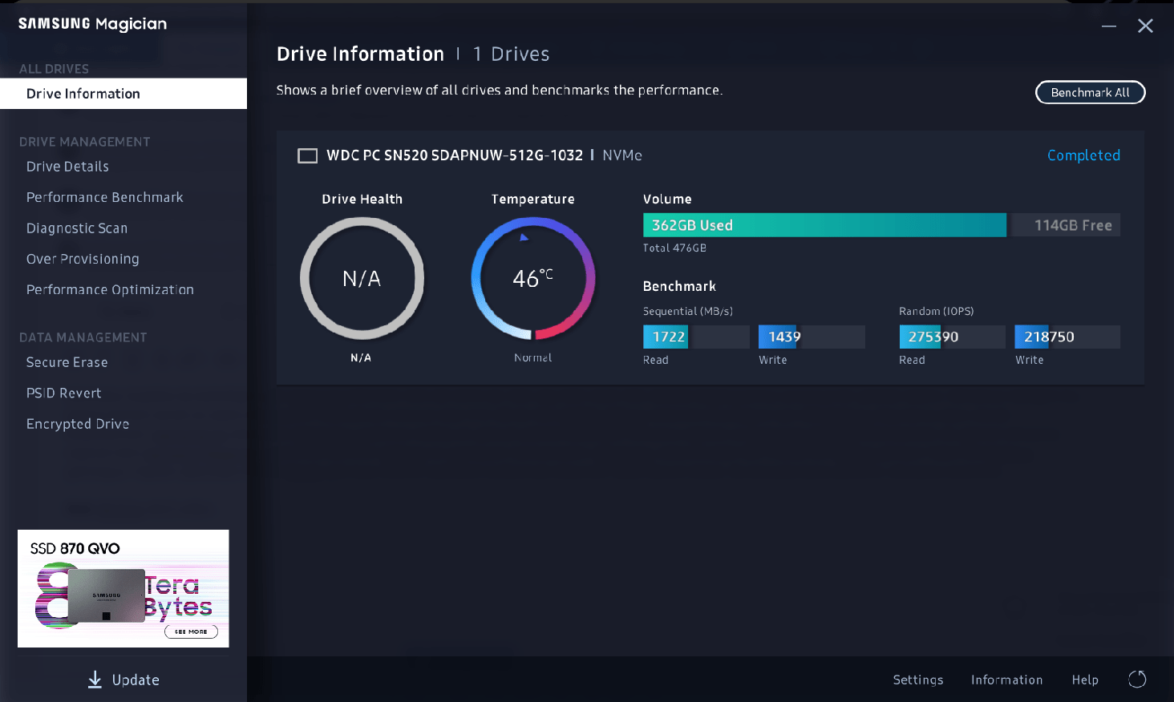
Task: Click the Temperature heading
Action: (x=533, y=199)
